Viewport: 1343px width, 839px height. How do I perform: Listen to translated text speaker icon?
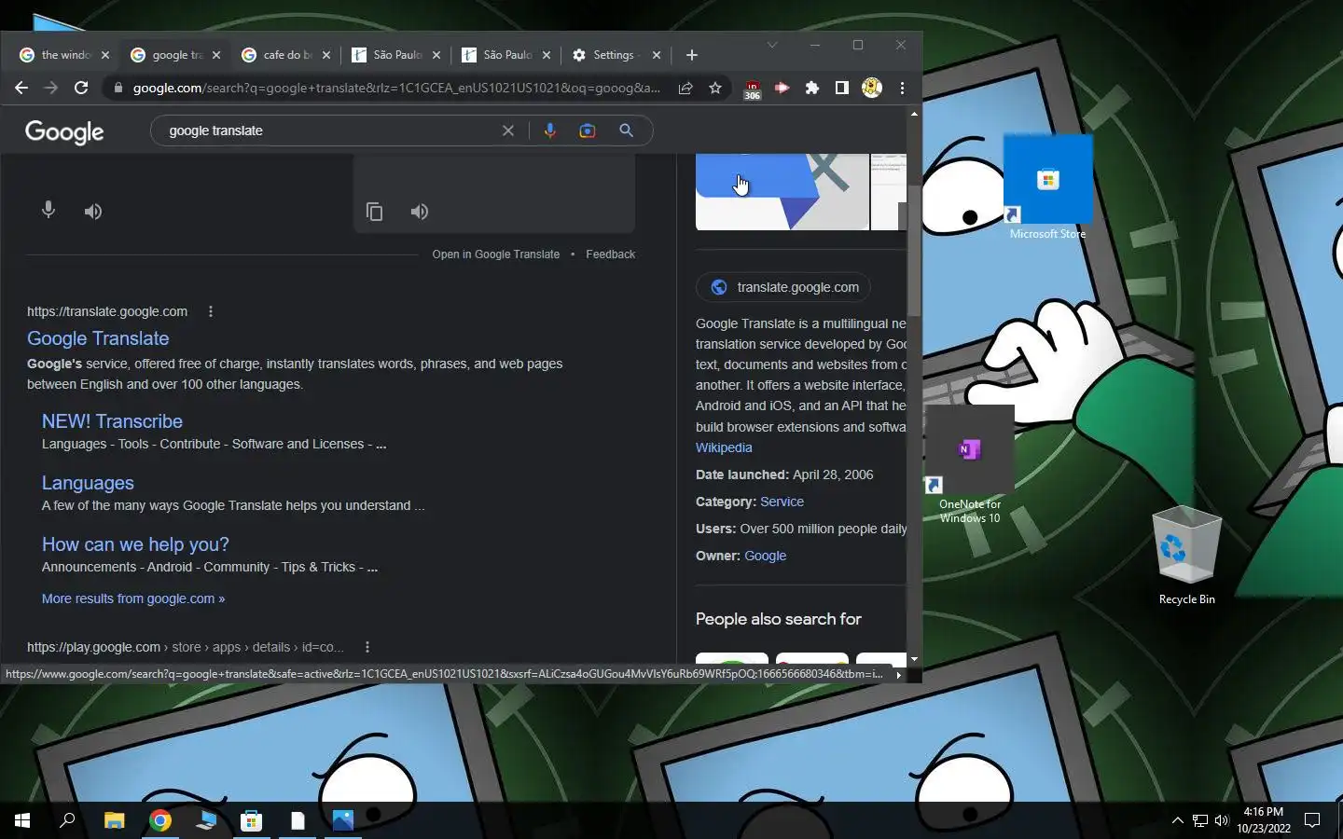420,212
